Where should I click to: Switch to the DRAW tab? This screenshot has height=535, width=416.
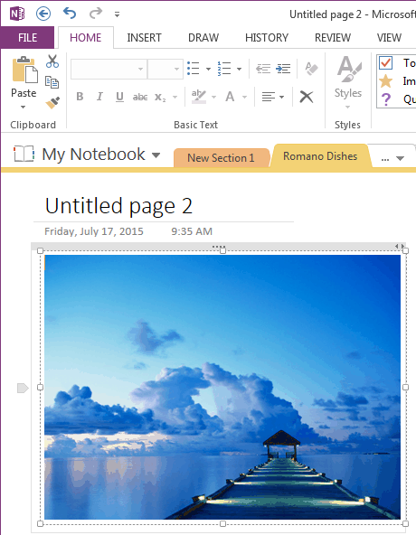pos(203,38)
